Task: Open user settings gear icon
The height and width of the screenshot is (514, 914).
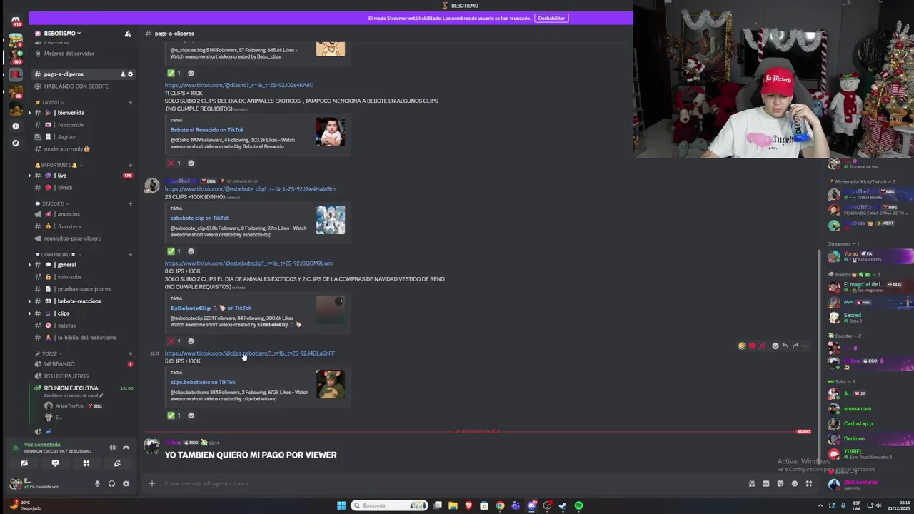Action: [x=126, y=483]
